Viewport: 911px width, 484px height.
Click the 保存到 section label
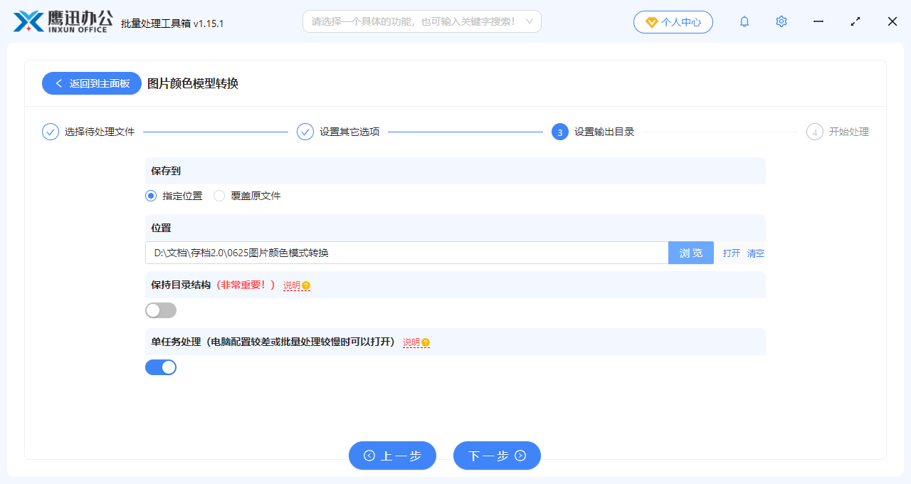coord(166,171)
